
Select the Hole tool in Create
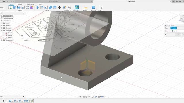[23, 7]
